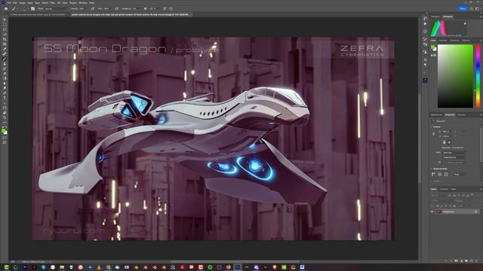The width and height of the screenshot is (483, 271).
Task: Toggle pressure for opacity button
Action: tap(92, 8)
